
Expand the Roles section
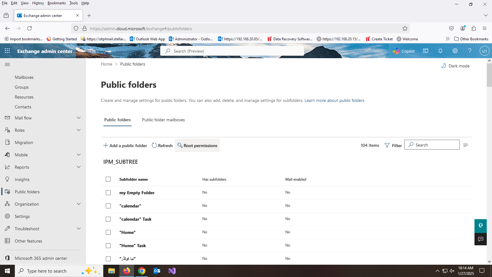pyautogui.click(x=79, y=130)
